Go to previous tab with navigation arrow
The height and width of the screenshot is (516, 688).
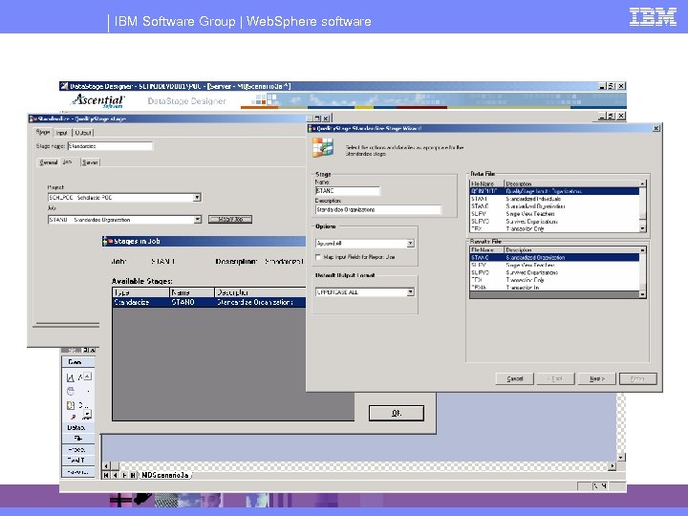click(x=115, y=475)
